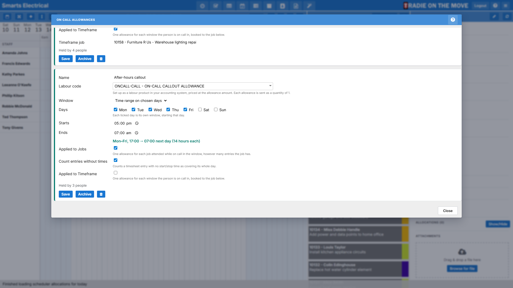Untick the Wed day checkbox
Viewport: 513px width, 288px height.
(150, 110)
